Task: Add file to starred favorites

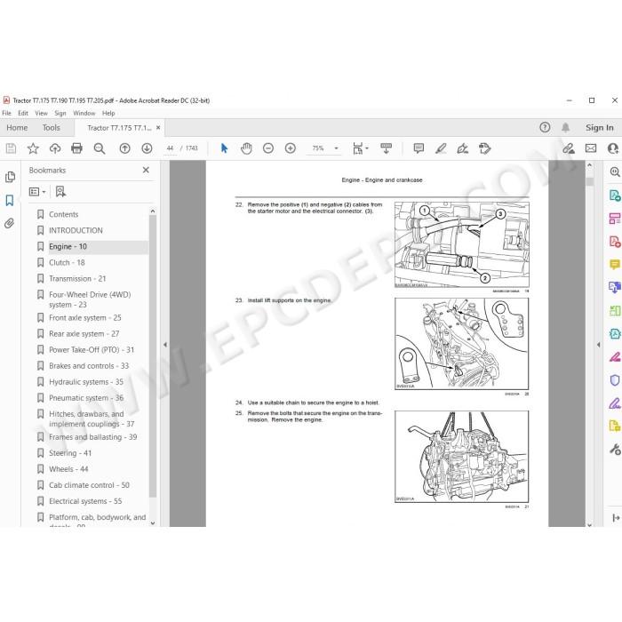Action: (33, 148)
